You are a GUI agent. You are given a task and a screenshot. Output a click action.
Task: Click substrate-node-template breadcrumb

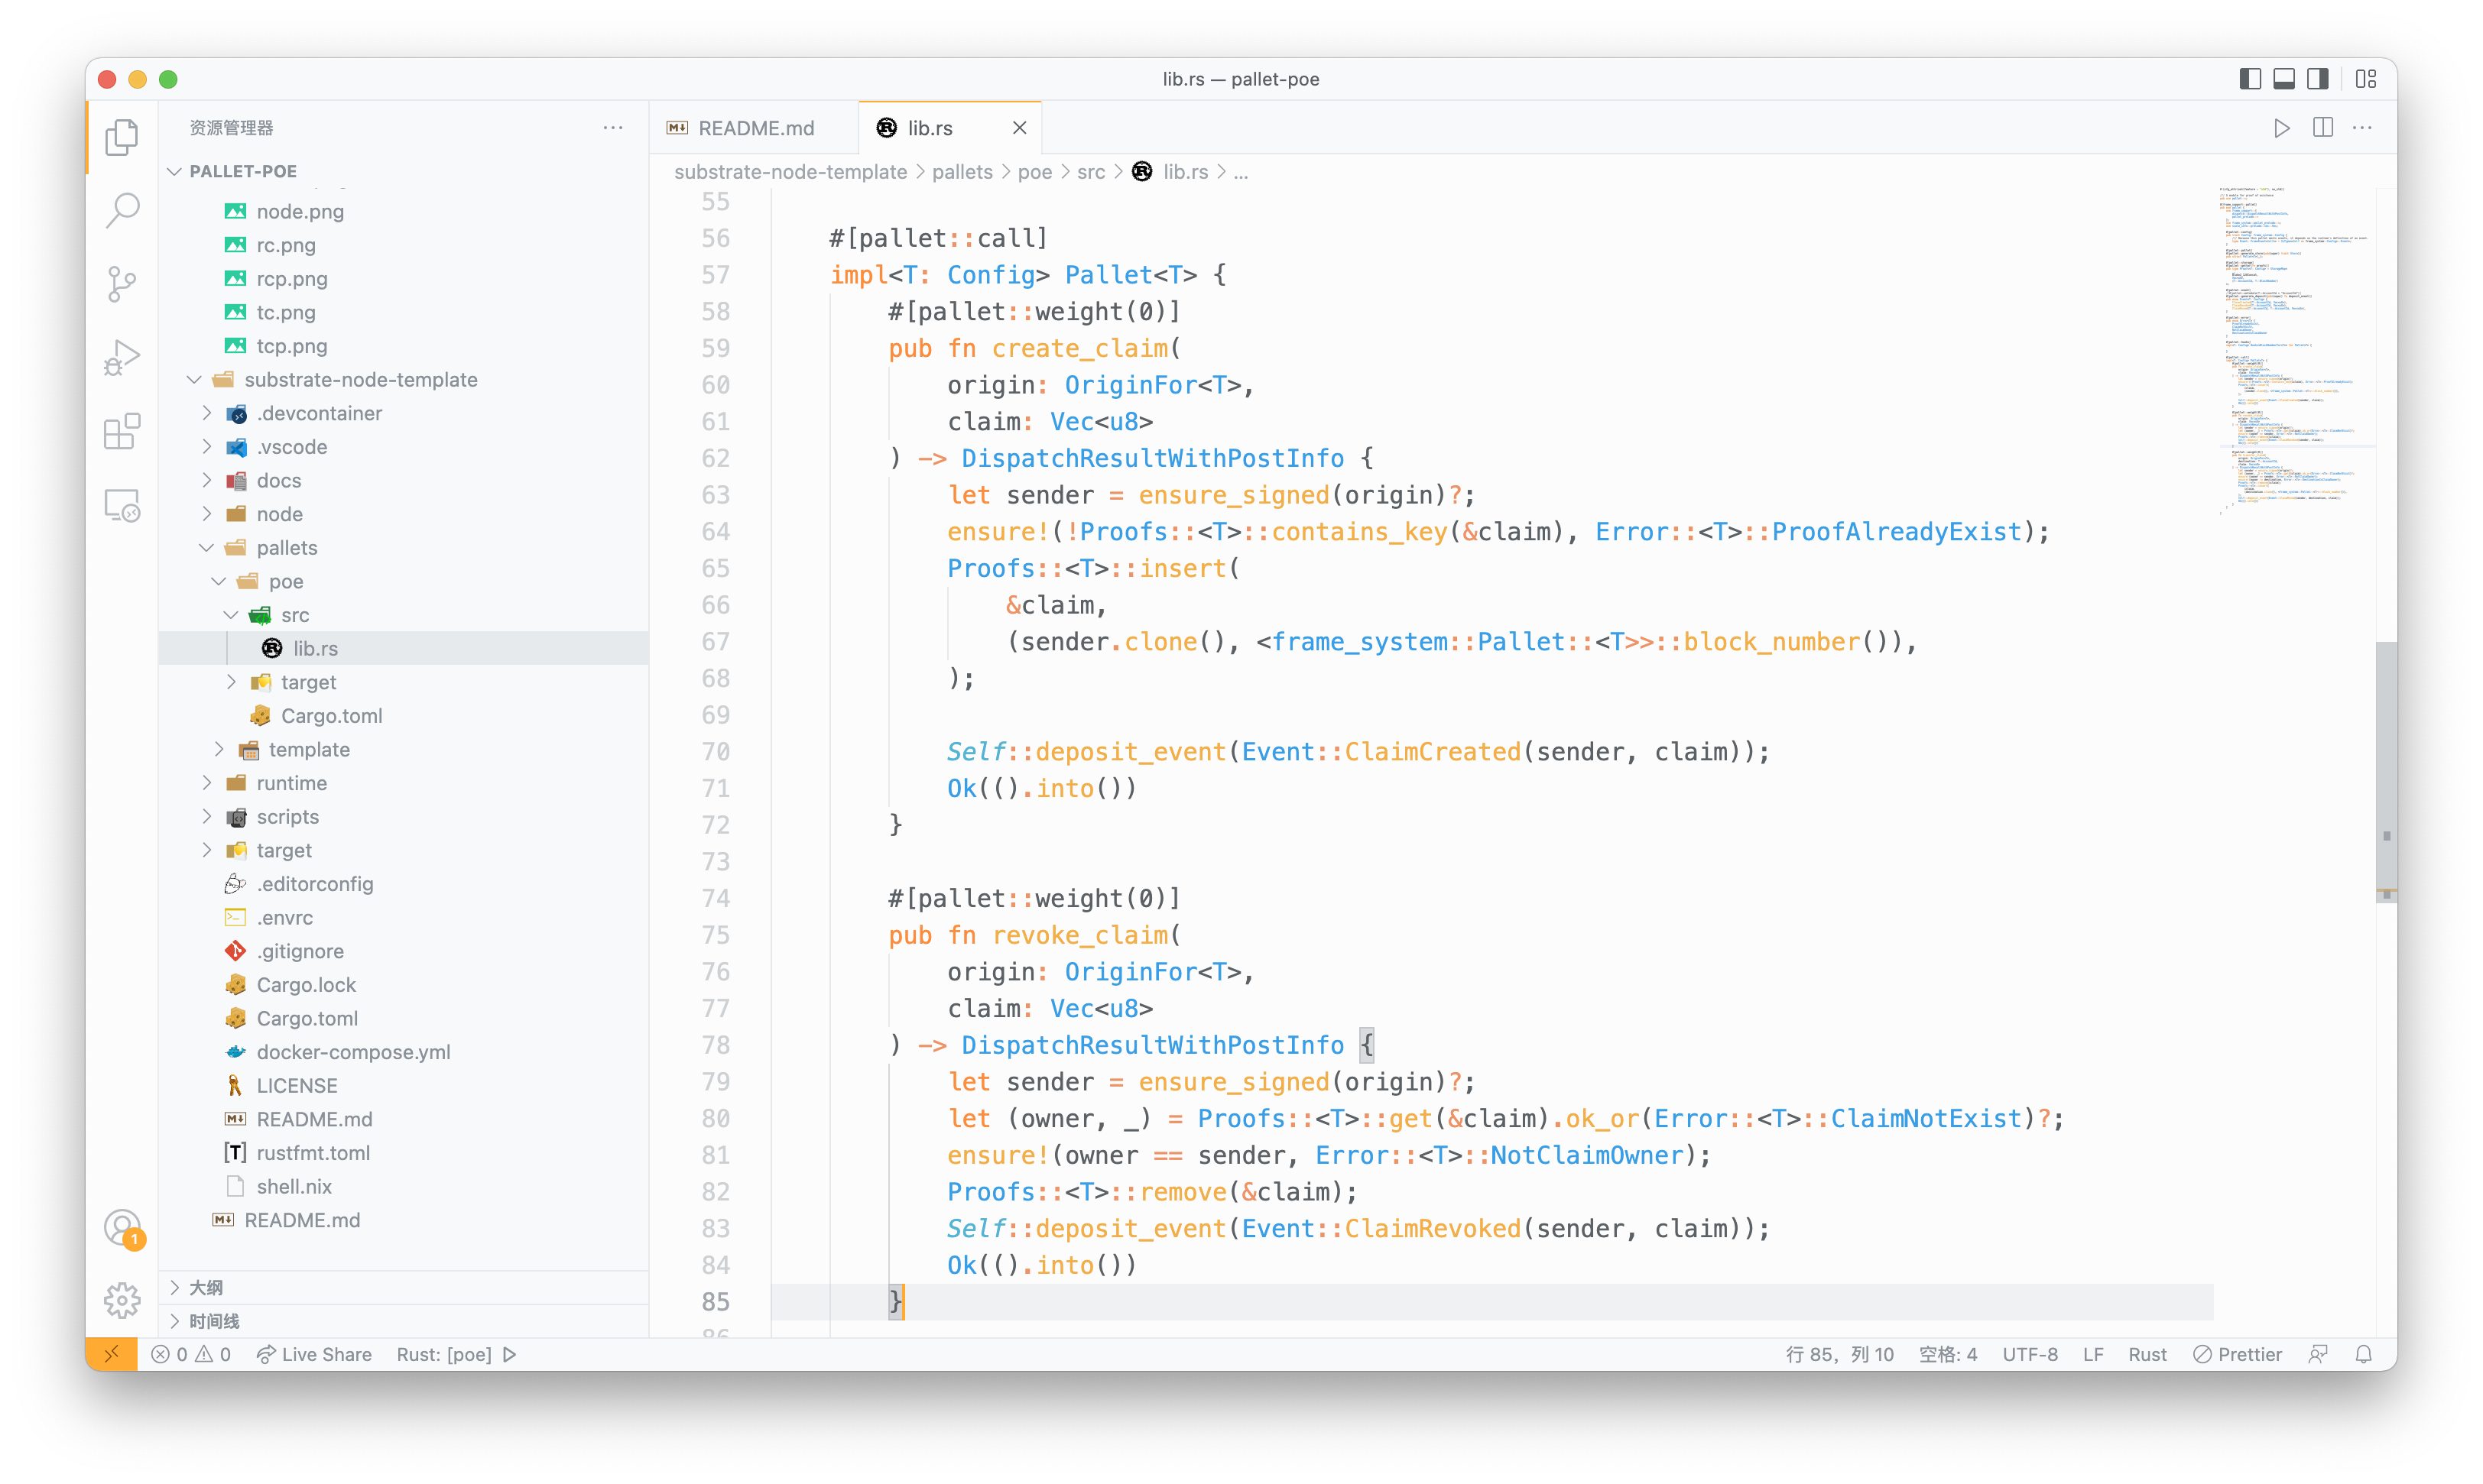pyautogui.click(x=790, y=172)
